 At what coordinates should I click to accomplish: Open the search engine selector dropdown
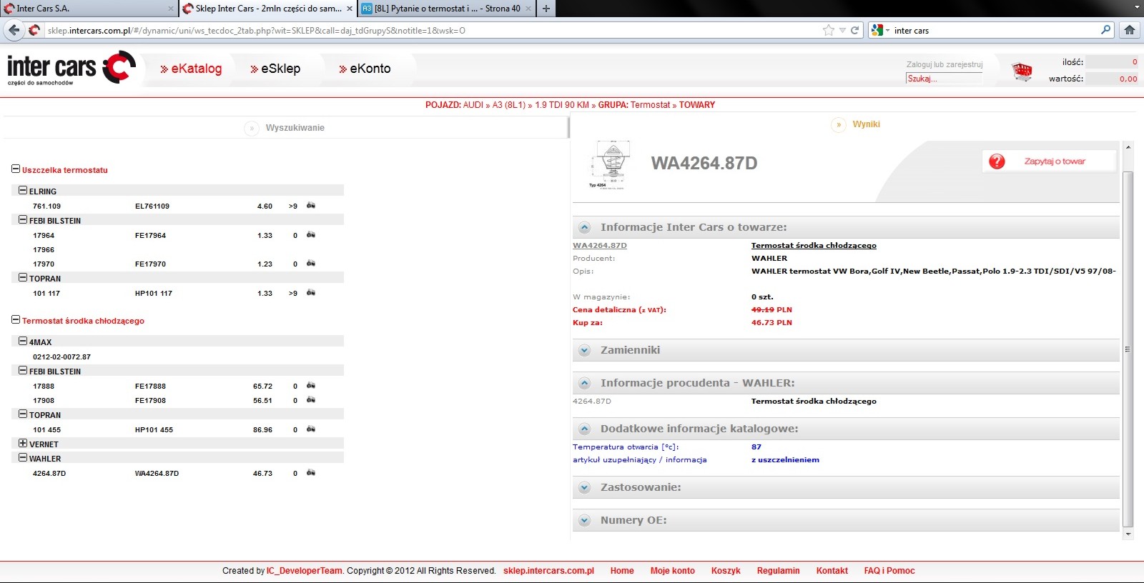coord(881,30)
